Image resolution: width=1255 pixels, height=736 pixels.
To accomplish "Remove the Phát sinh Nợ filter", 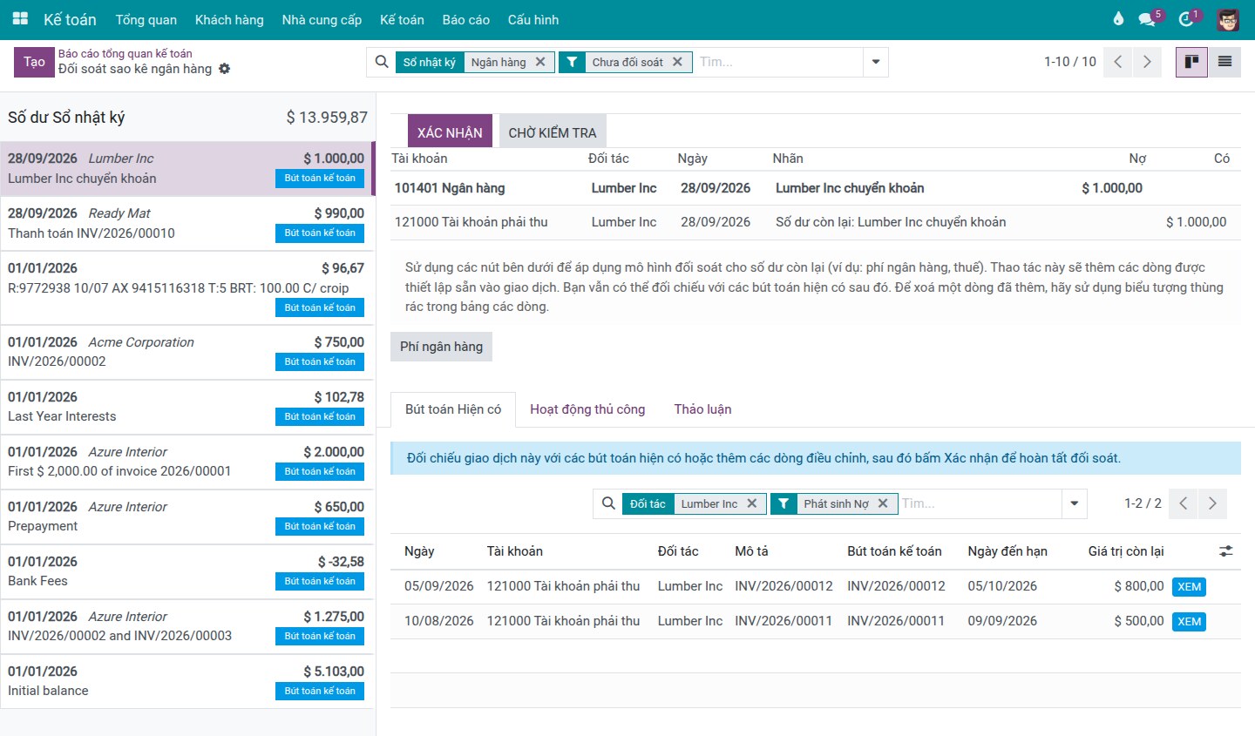I will tap(883, 503).
